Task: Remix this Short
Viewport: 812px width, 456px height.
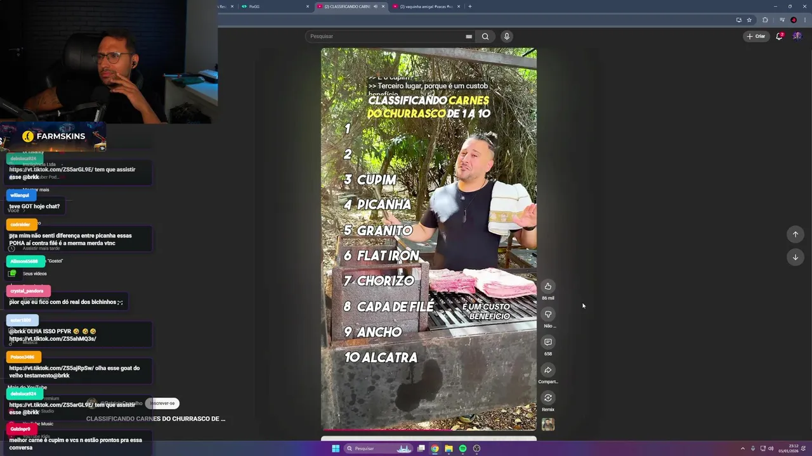Action: tap(548, 398)
